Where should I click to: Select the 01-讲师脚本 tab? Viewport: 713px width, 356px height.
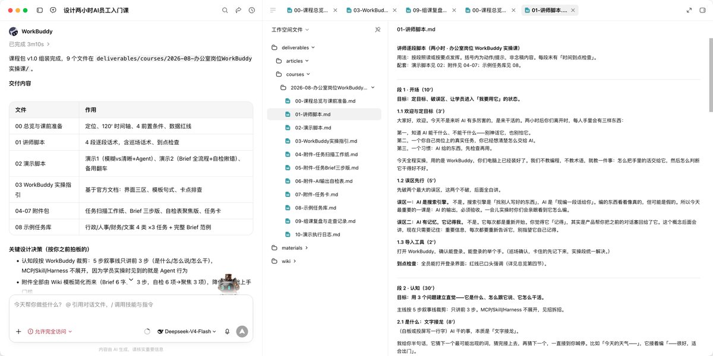click(550, 10)
